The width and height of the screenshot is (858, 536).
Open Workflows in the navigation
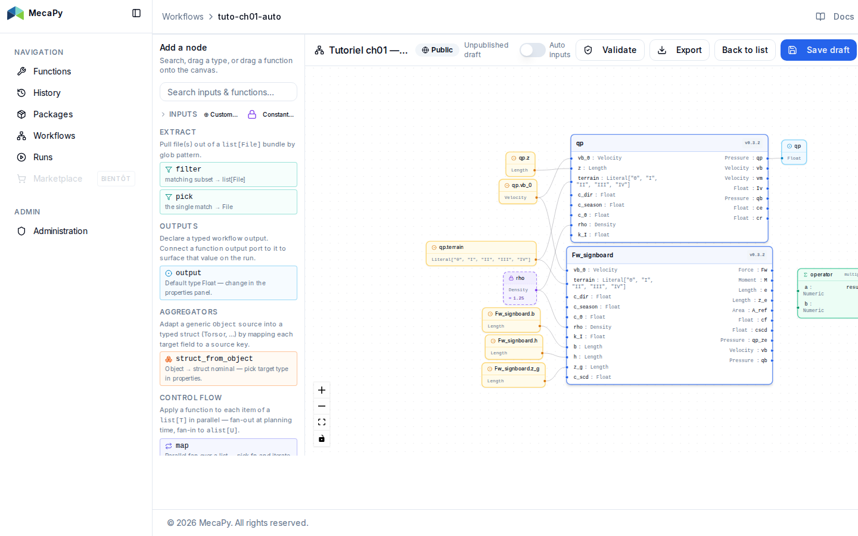pyautogui.click(x=54, y=136)
